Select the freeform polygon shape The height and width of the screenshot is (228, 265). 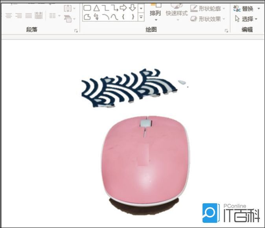pos(87,17)
